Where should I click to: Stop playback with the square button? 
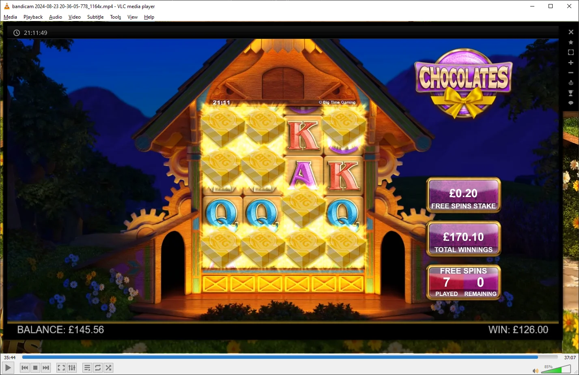[x=35, y=368]
